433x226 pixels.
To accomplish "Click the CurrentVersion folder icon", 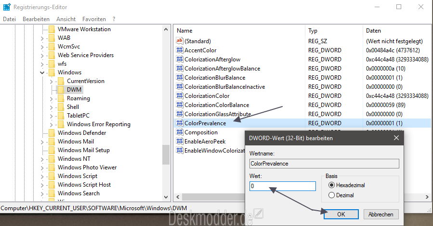I will 61,81.
